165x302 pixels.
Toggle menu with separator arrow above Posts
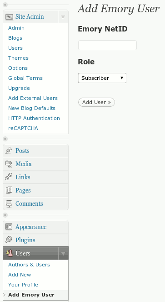click(x=5, y=139)
